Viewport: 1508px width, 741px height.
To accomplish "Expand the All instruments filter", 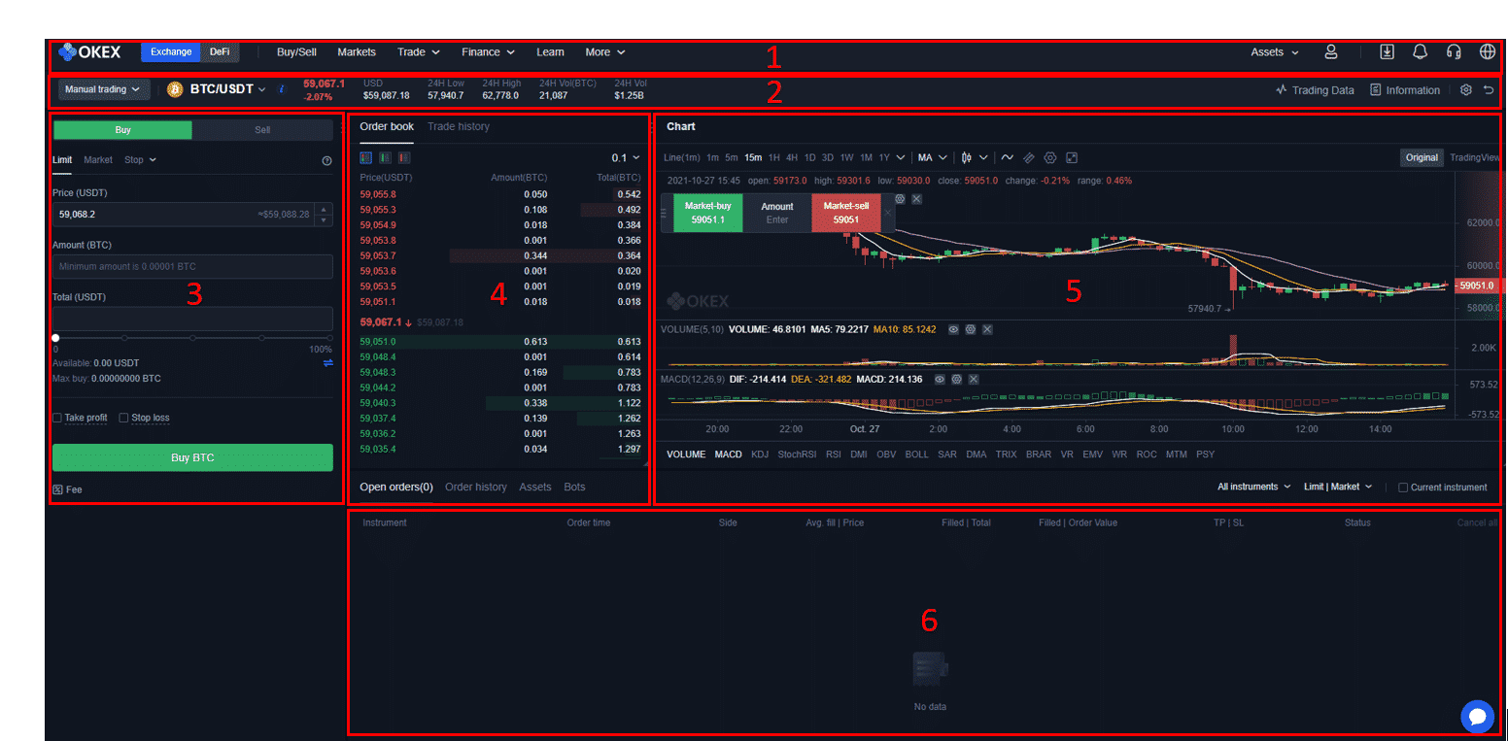I will tap(1253, 487).
